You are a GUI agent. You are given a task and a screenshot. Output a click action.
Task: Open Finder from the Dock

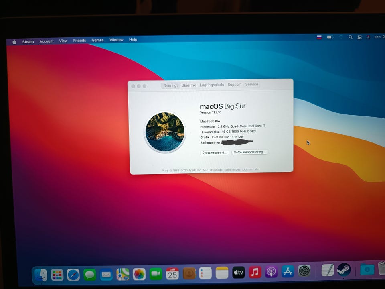(x=41, y=275)
